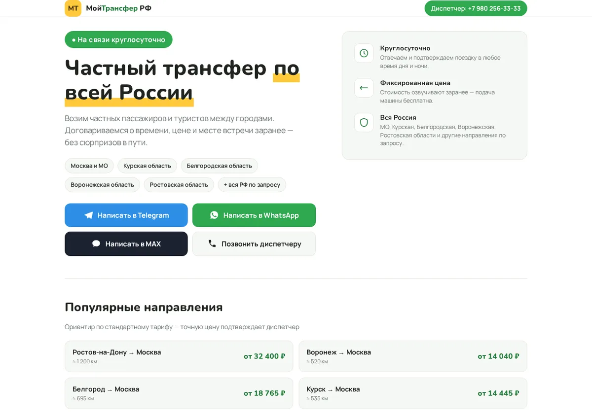Click the yellow MT logo icon
Image resolution: width=592 pixels, height=416 pixels.
pos(73,8)
